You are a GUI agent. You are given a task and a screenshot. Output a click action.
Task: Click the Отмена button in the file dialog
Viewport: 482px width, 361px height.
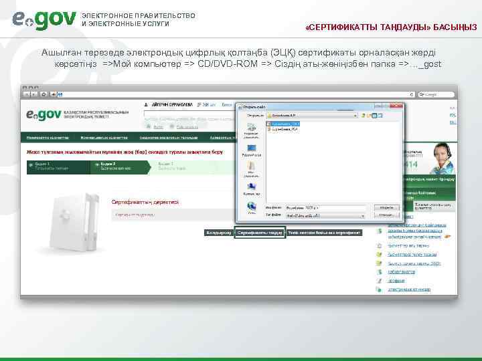click(x=387, y=215)
